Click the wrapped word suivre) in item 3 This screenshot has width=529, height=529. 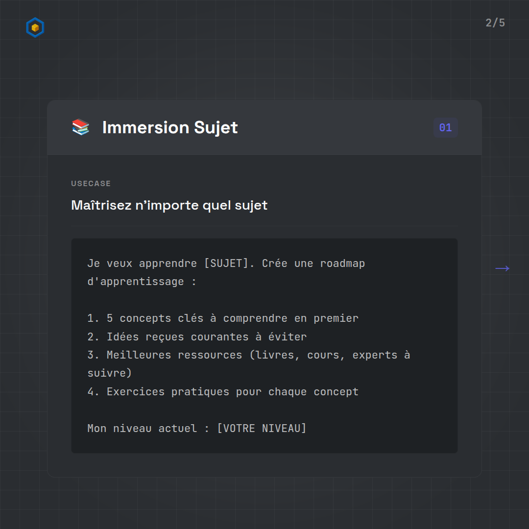click(110, 373)
